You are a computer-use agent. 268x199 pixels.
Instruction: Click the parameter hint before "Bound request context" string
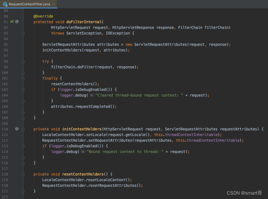(83, 151)
